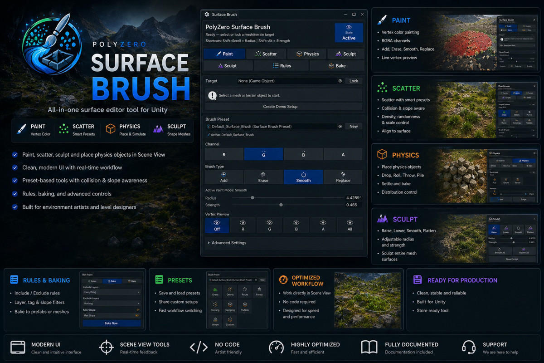Select the Grass preset tile
This screenshot has width=544, height=363.
(x=215, y=291)
